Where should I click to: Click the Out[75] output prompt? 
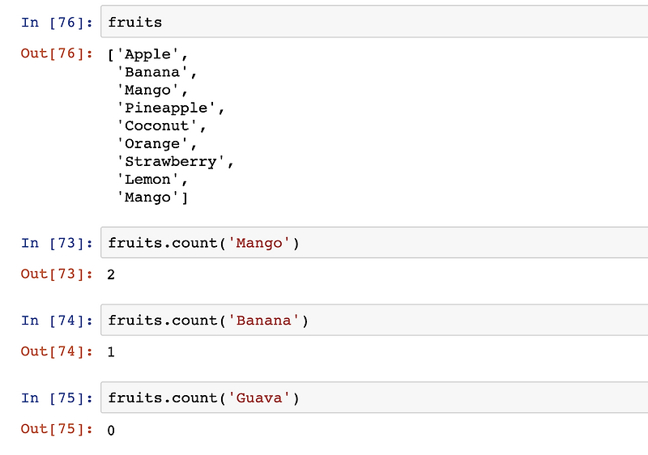(57, 429)
